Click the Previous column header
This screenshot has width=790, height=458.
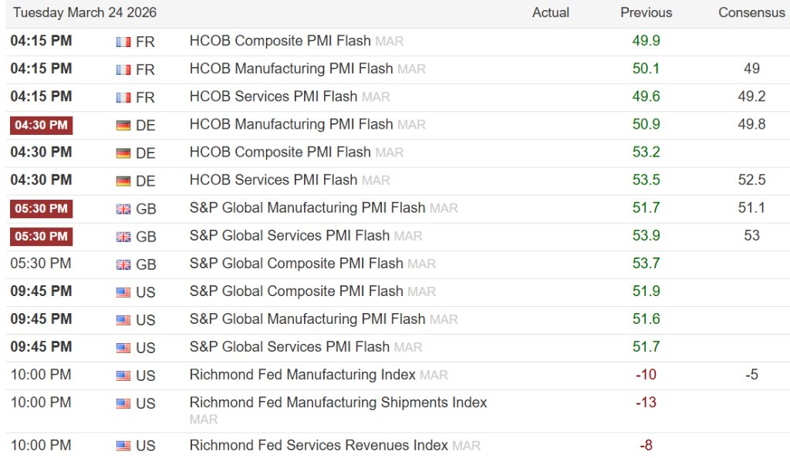(646, 13)
